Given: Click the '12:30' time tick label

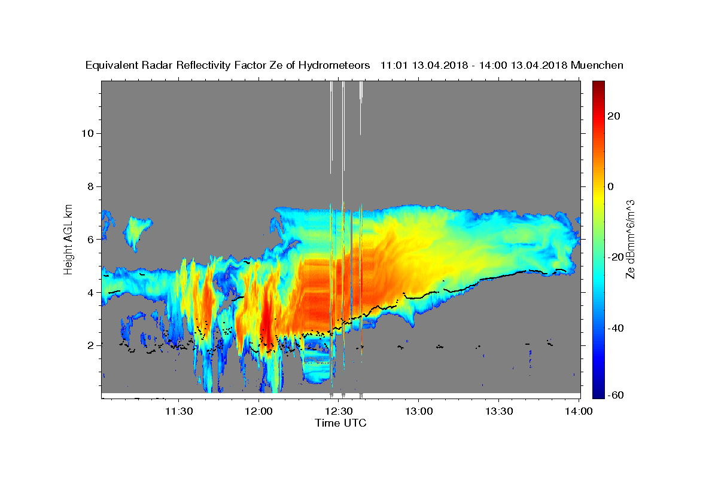Looking at the screenshot, I should pos(339,411).
